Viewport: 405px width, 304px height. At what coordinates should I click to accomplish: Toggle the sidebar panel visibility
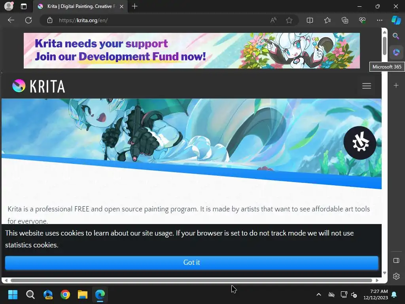point(396,260)
